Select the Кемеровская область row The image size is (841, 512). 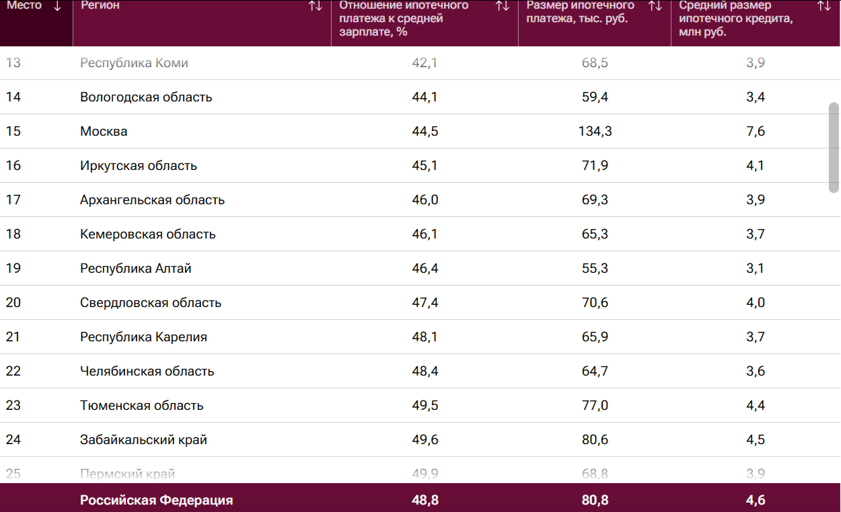coord(147,234)
